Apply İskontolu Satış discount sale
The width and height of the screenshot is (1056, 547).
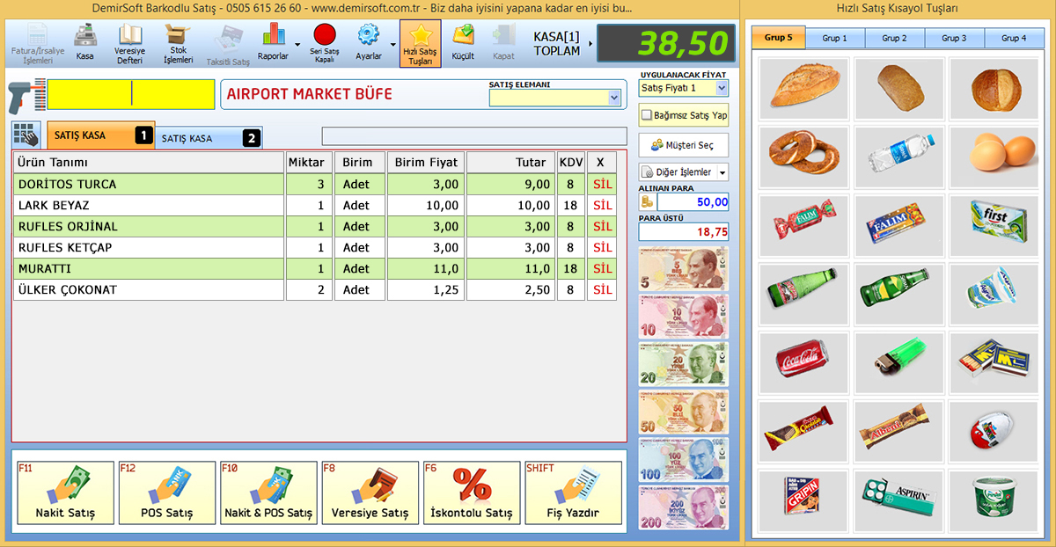tap(472, 492)
